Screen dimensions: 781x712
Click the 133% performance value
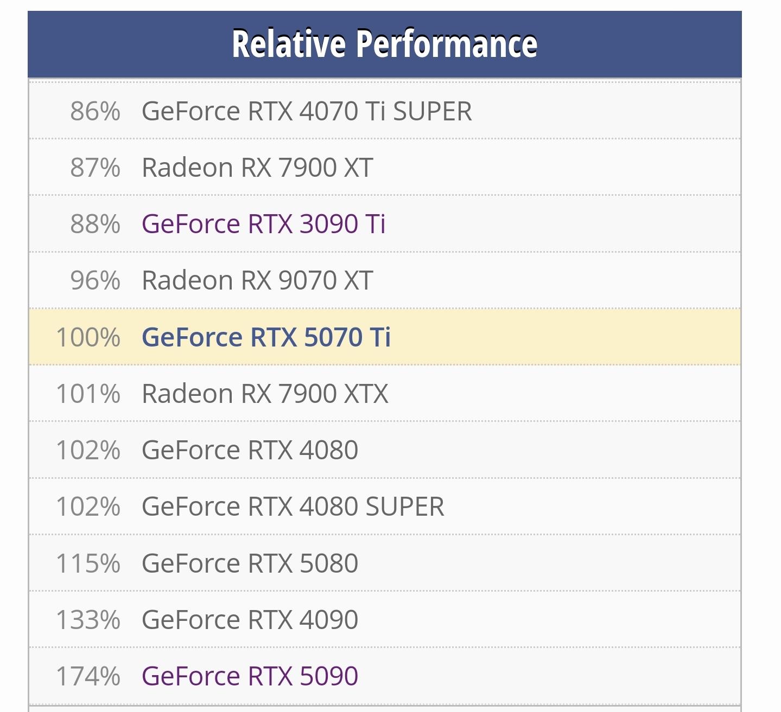pos(88,619)
